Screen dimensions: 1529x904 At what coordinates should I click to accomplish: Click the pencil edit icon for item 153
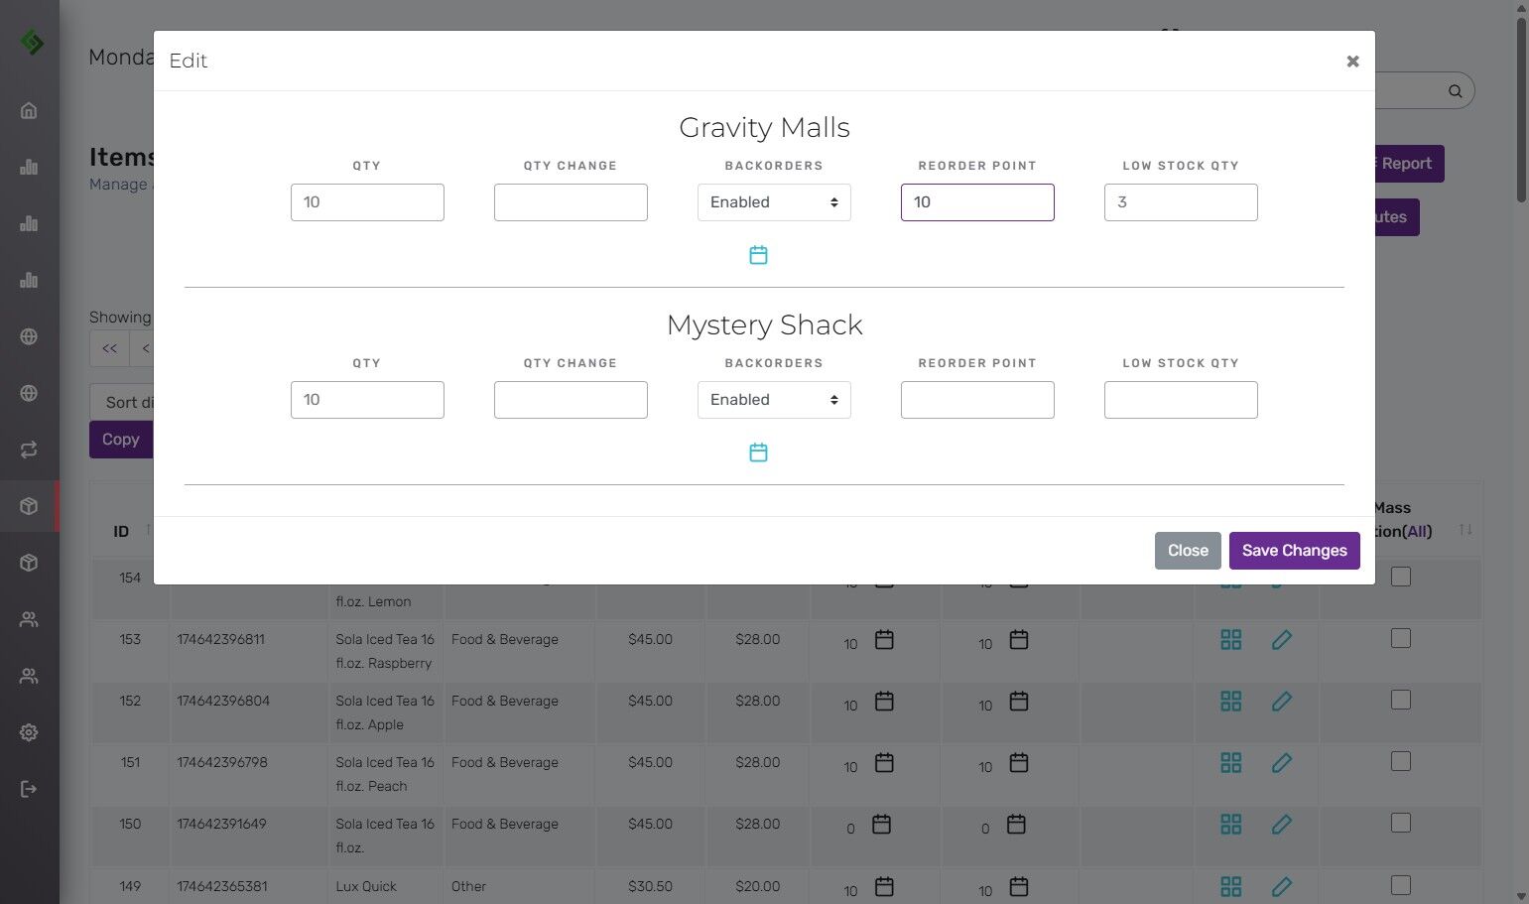[1282, 640]
